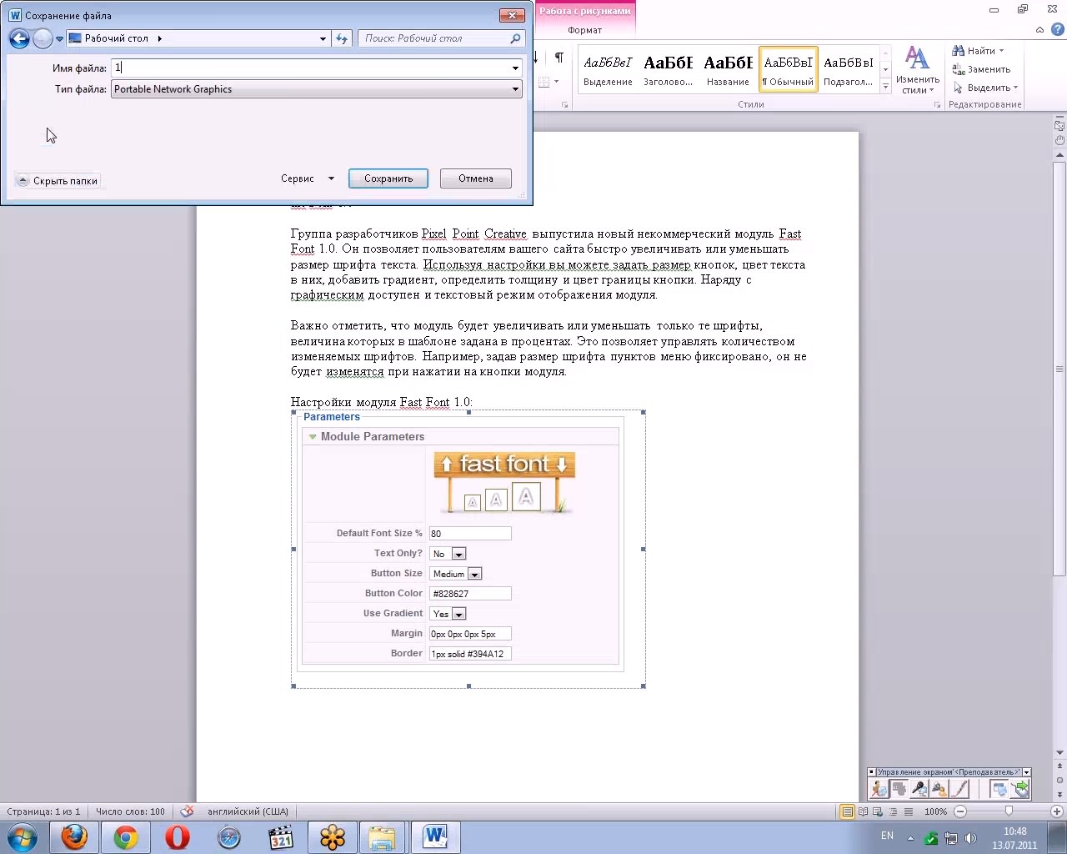
Task: Open Firefox from taskbar
Action: (74, 836)
